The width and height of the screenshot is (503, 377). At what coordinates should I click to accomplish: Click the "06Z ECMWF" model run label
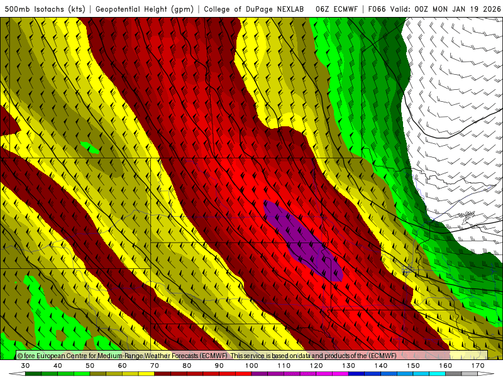(x=336, y=9)
